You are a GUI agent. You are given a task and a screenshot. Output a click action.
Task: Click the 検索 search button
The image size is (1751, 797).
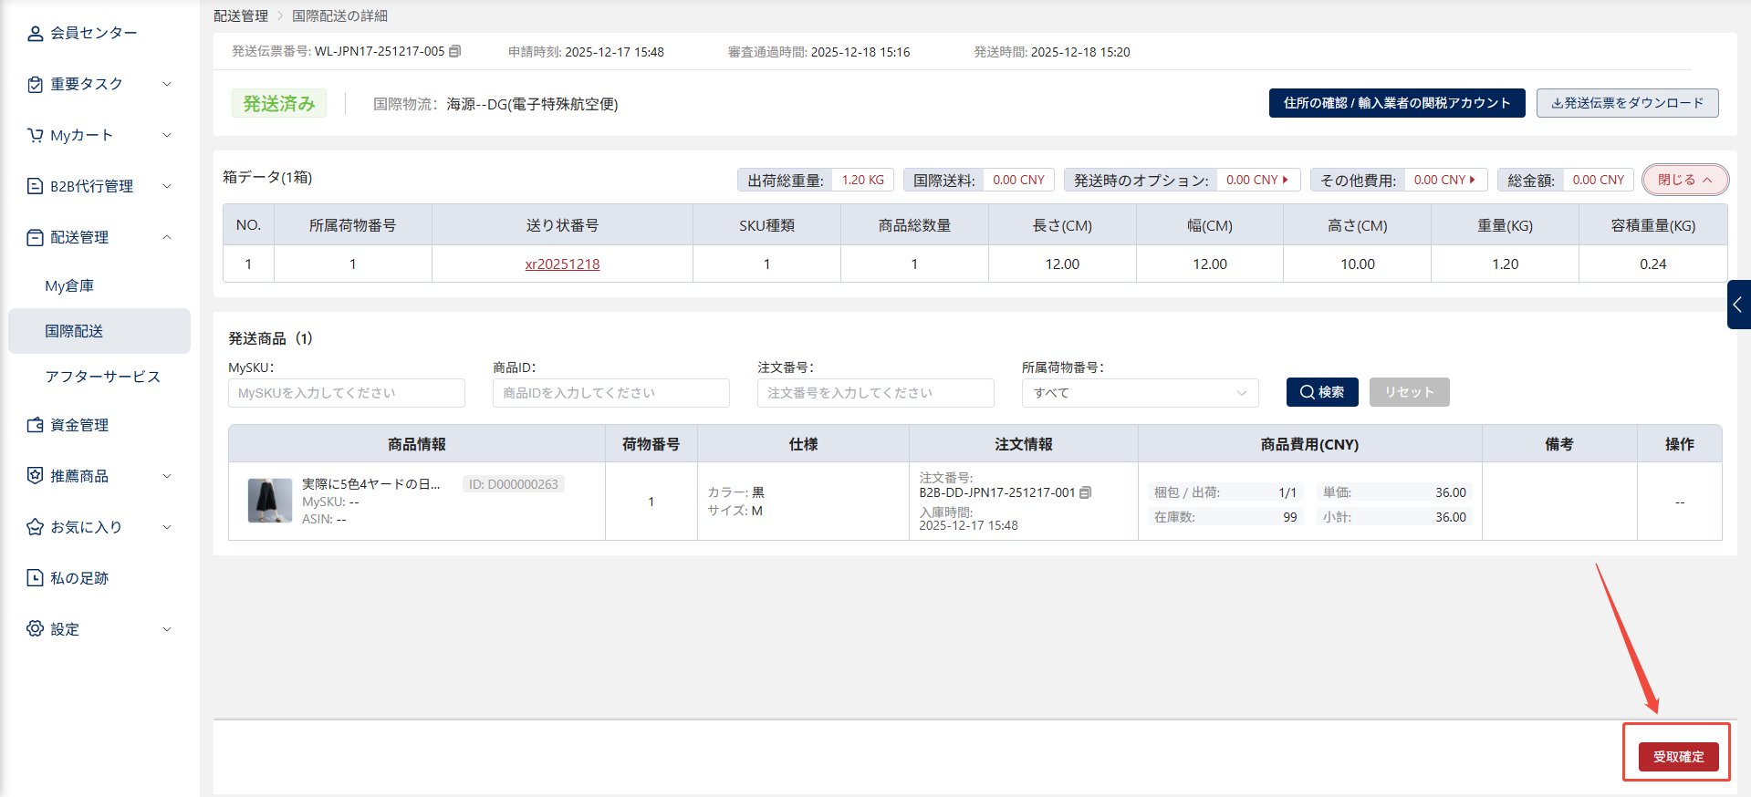click(1322, 392)
